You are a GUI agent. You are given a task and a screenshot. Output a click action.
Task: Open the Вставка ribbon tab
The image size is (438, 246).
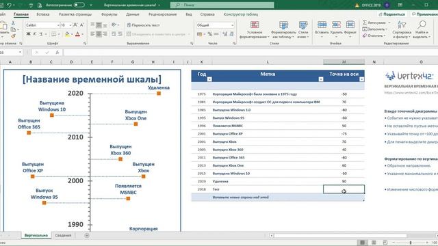click(x=42, y=14)
